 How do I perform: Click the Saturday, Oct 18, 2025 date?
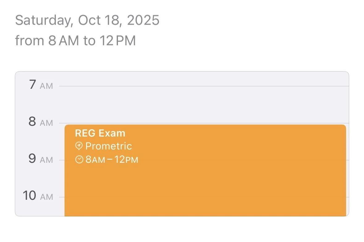[87, 20]
